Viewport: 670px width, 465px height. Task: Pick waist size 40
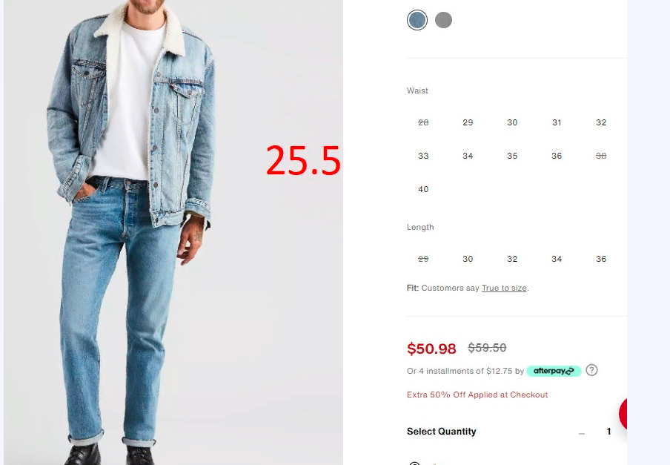tap(423, 189)
